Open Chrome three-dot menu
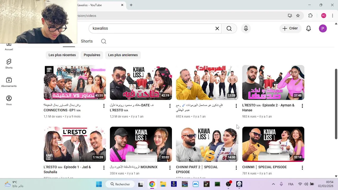The width and height of the screenshot is (338, 190). tap(332, 16)
